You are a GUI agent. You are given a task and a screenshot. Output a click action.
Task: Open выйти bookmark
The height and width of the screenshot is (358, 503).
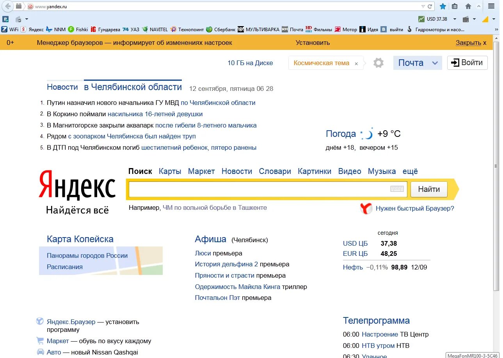[x=392, y=29]
